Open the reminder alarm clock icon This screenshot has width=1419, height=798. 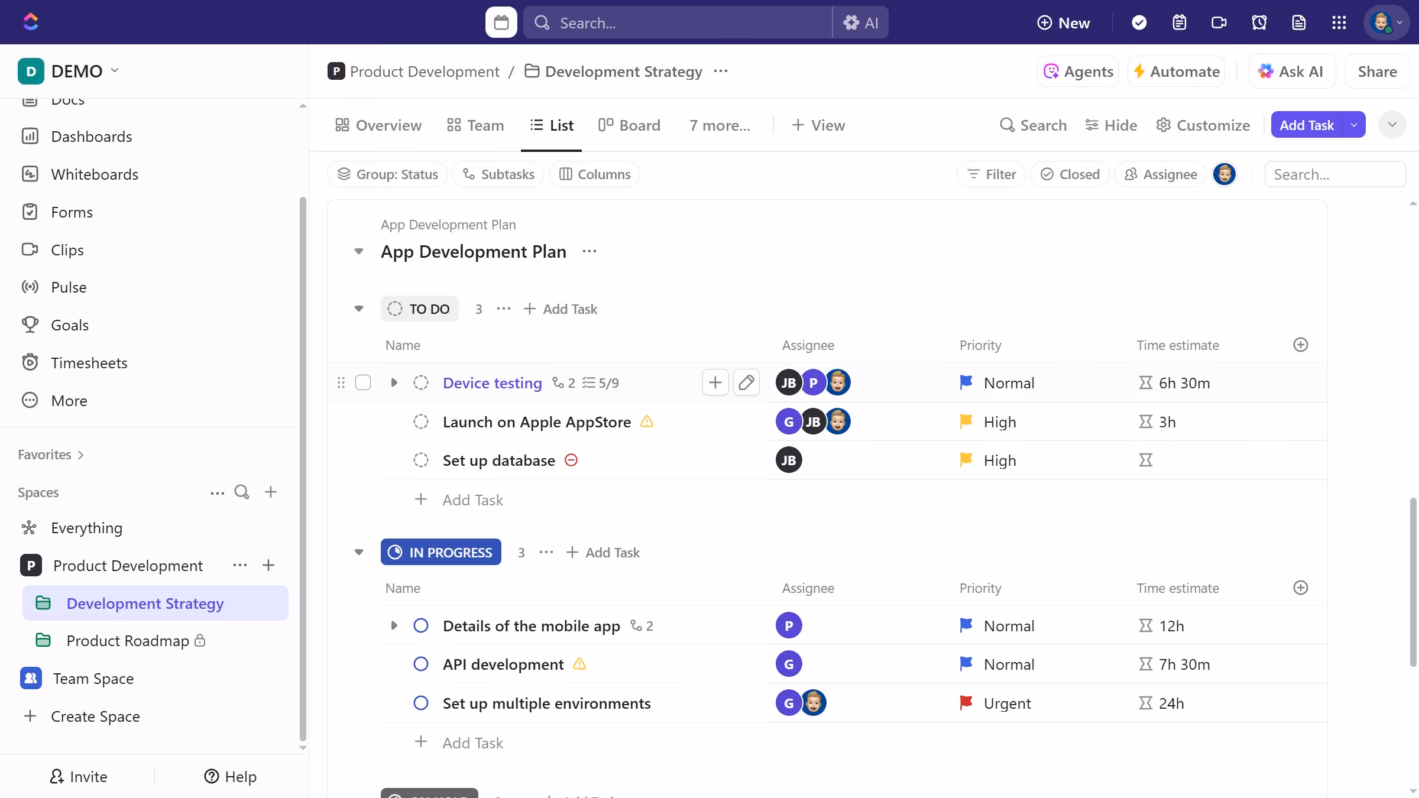tap(1259, 22)
